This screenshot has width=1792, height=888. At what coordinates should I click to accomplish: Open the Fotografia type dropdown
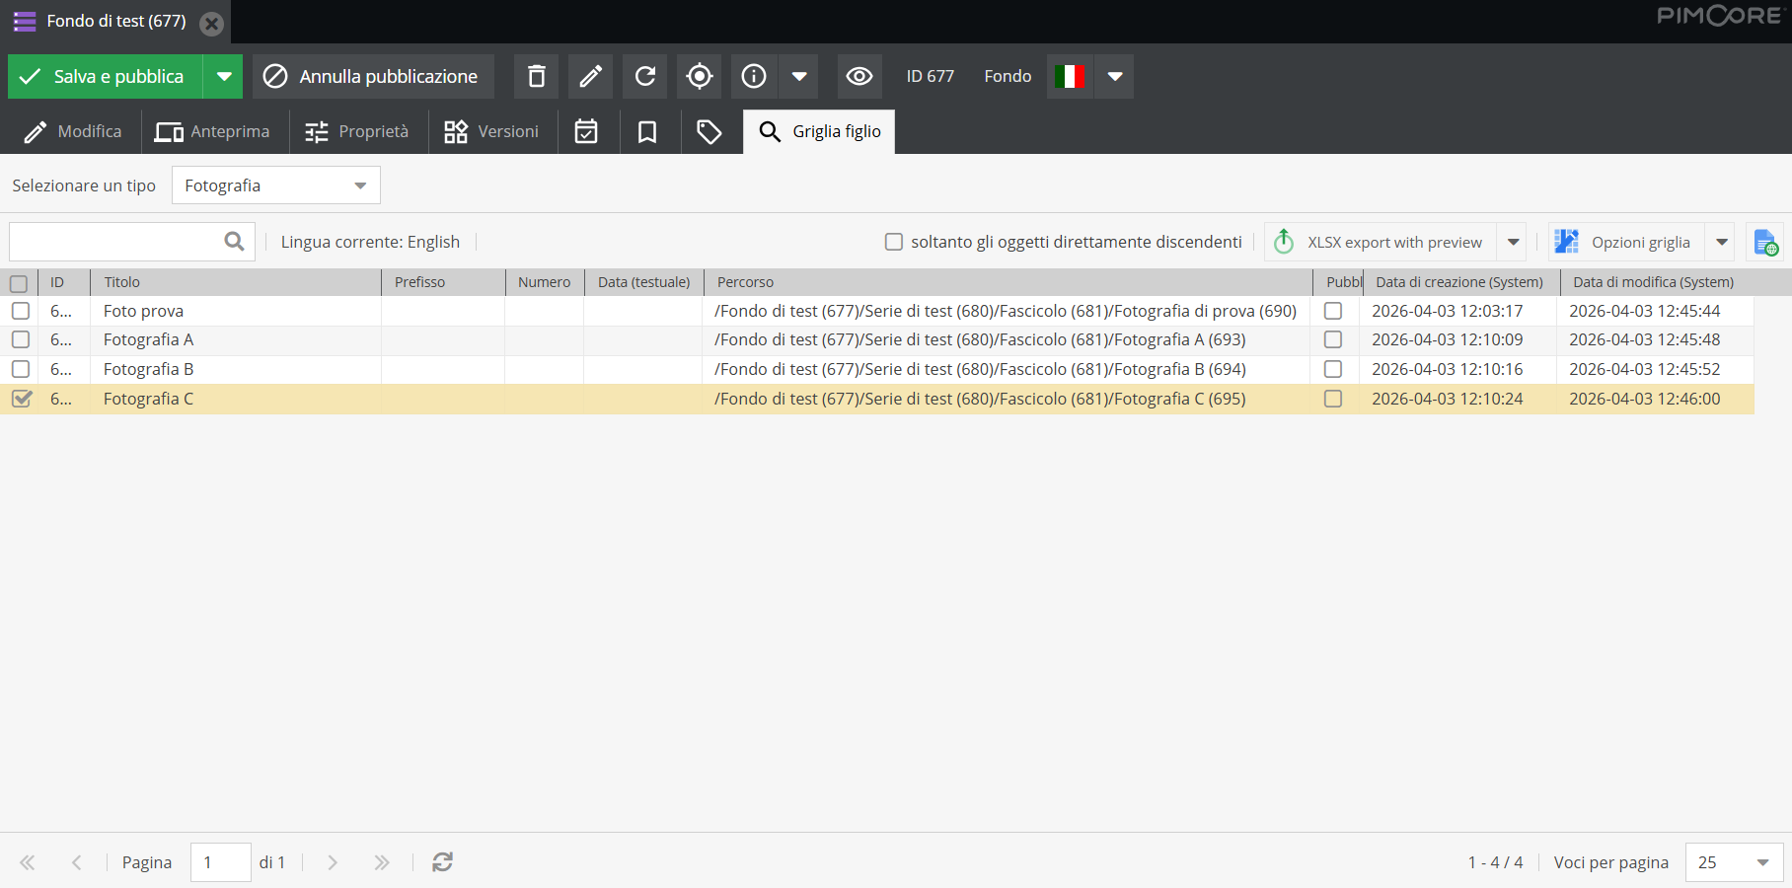pos(275,185)
